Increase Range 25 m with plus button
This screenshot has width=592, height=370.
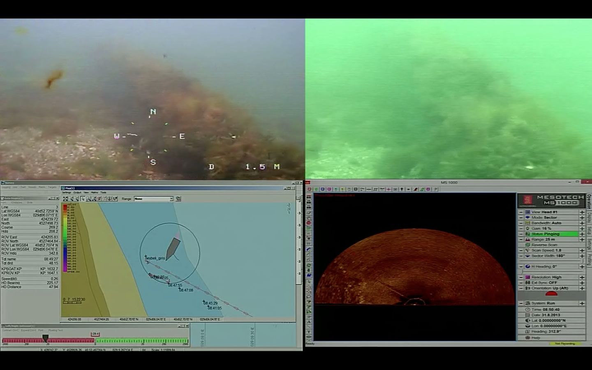pyautogui.click(x=582, y=239)
